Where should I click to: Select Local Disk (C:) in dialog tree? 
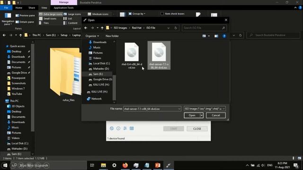coord(101,63)
